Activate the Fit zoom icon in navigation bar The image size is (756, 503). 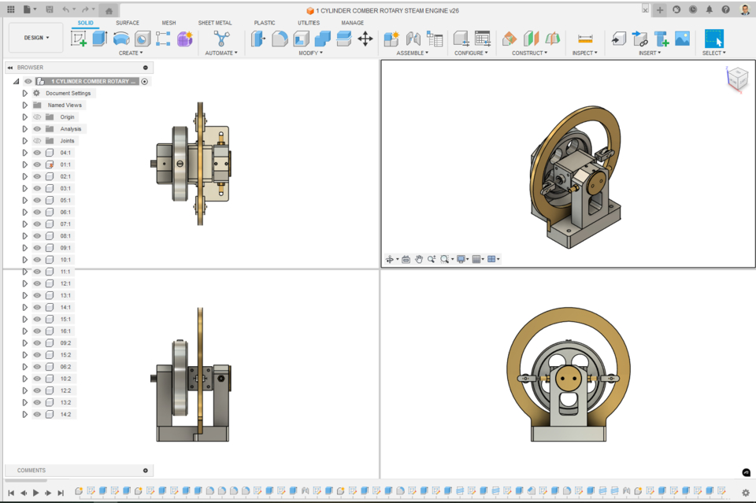tap(444, 259)
